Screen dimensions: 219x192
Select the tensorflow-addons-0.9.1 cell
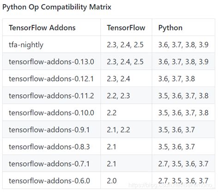pos(52,130)
